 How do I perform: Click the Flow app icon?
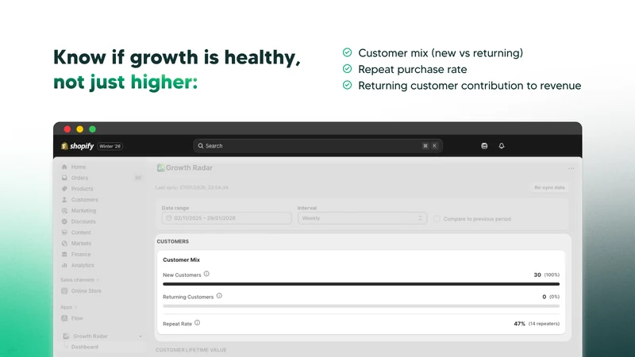click(64, 318)
